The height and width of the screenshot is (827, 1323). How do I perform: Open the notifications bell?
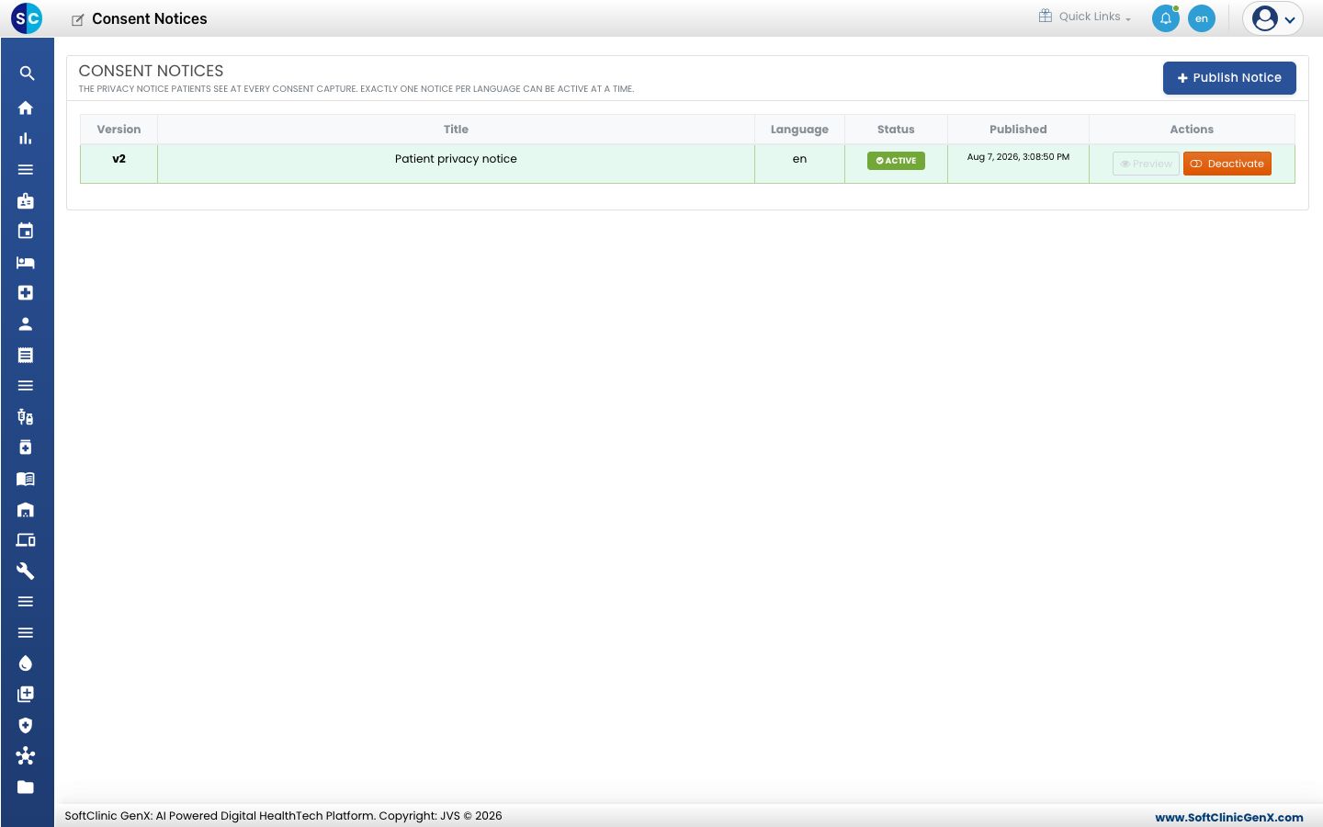pos(1166,18)
